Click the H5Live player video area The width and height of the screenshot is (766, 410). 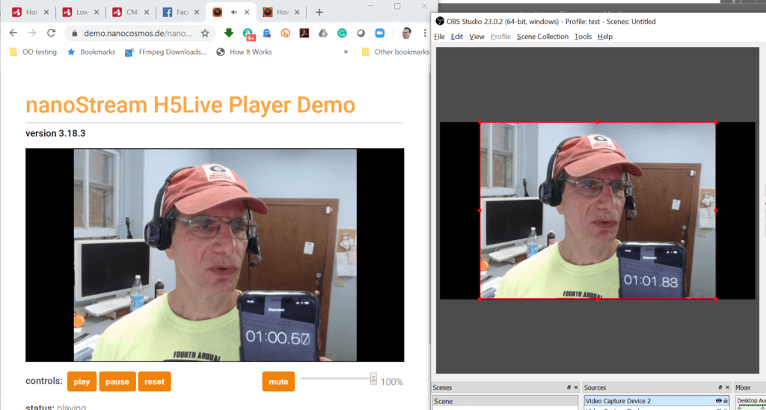(215, 255)
